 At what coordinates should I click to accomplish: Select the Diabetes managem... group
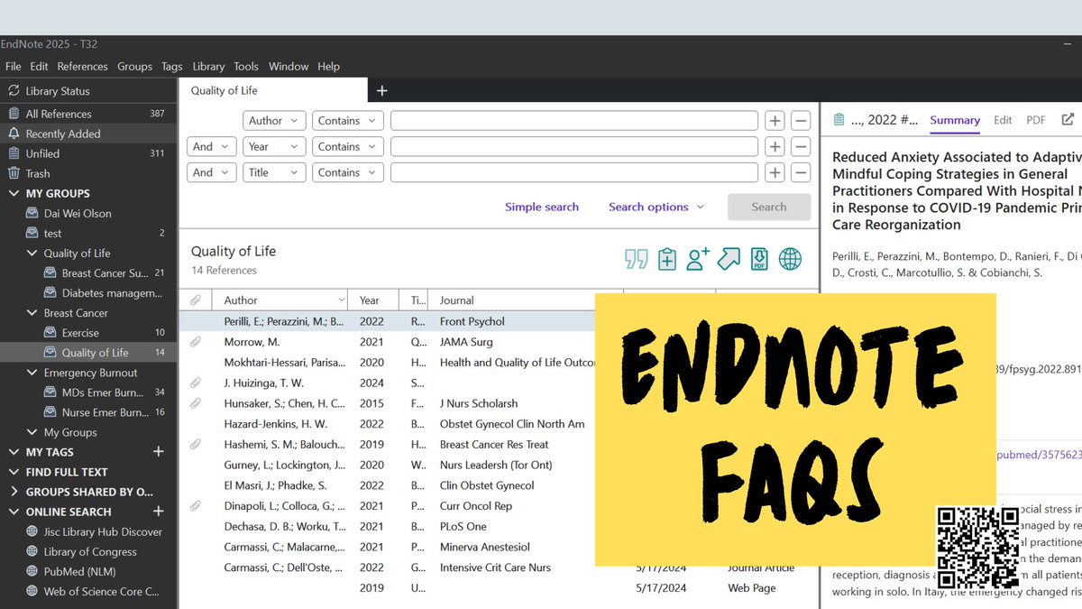tap(88, 293)
